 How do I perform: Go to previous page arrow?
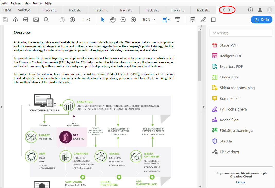(x=62, y=19)
